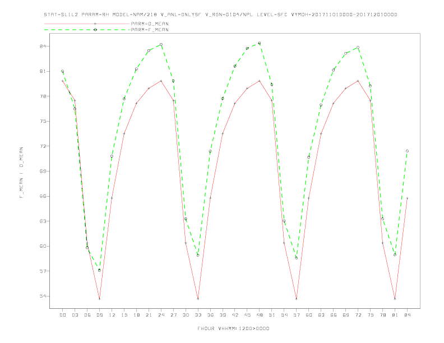Click the 57 tick label on the y-axis
Image resolution: width=444 pixels, height=343 pixels.
click(x=43, y=271)
